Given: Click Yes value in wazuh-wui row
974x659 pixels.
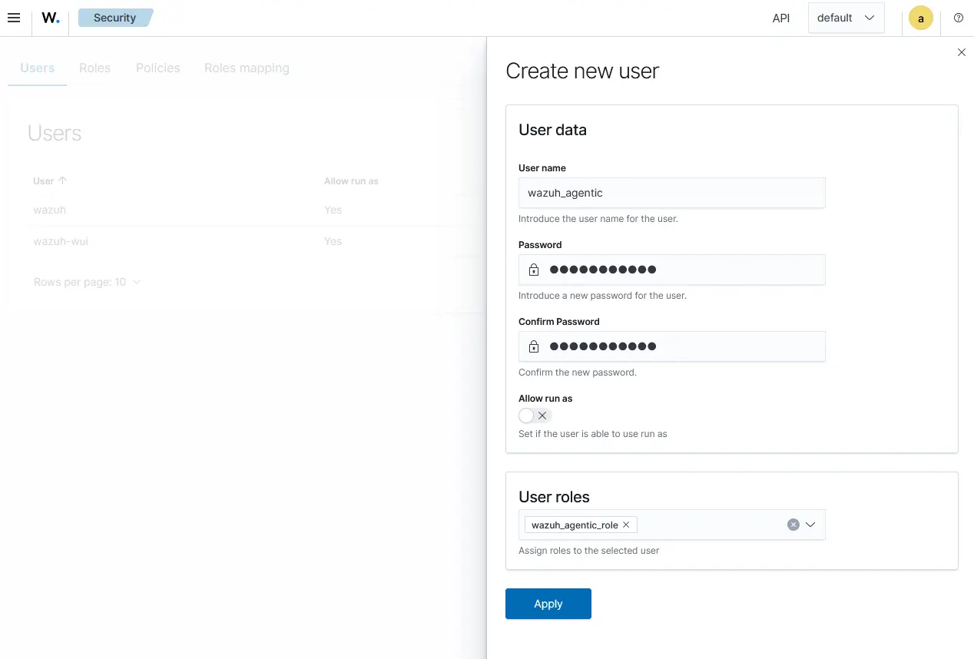Looking at the screenshot, I should click(333, 241).
